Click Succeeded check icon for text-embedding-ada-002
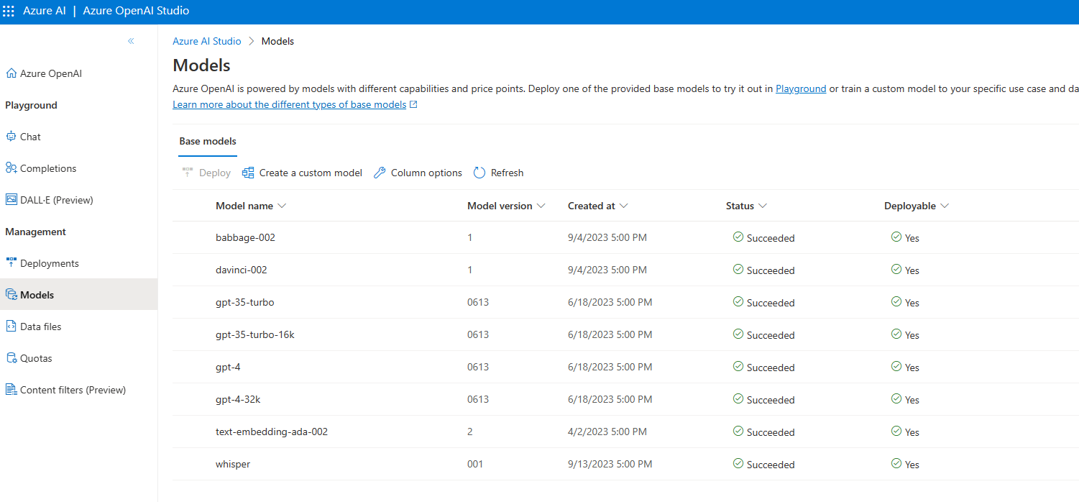 click(738, 431)
